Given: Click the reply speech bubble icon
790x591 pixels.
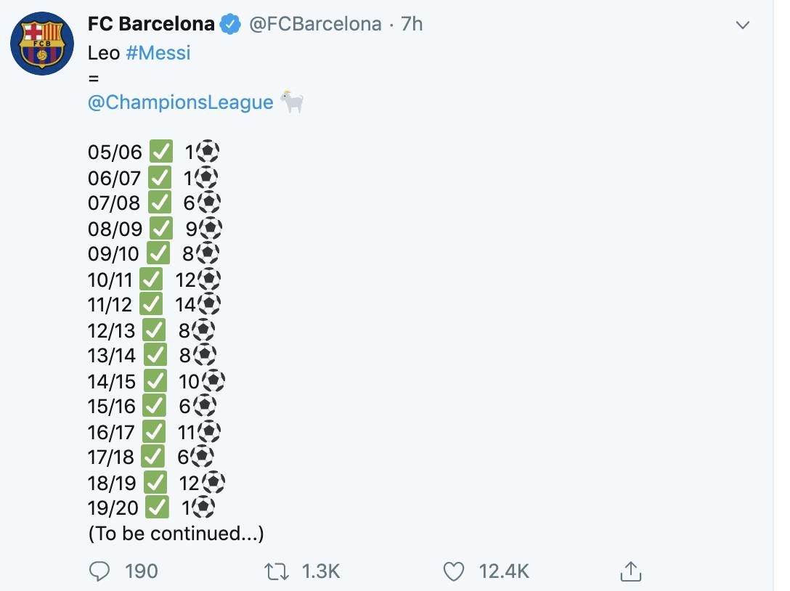Looking at the screenshot, I should (99, 571).
